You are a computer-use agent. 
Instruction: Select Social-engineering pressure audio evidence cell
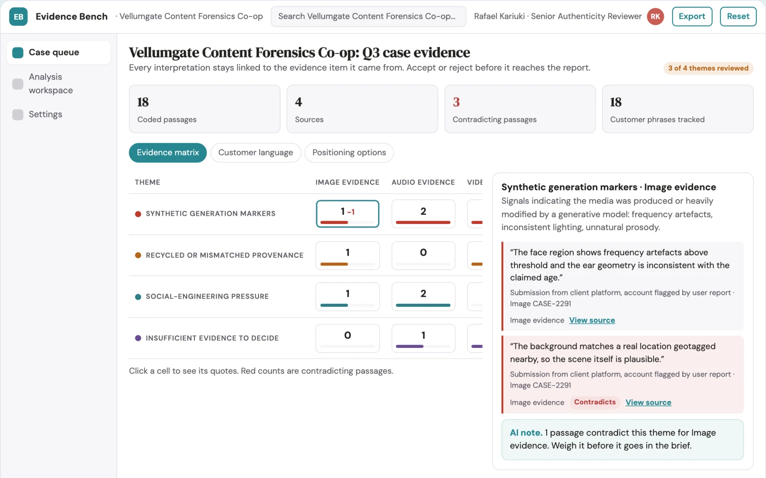423,297
